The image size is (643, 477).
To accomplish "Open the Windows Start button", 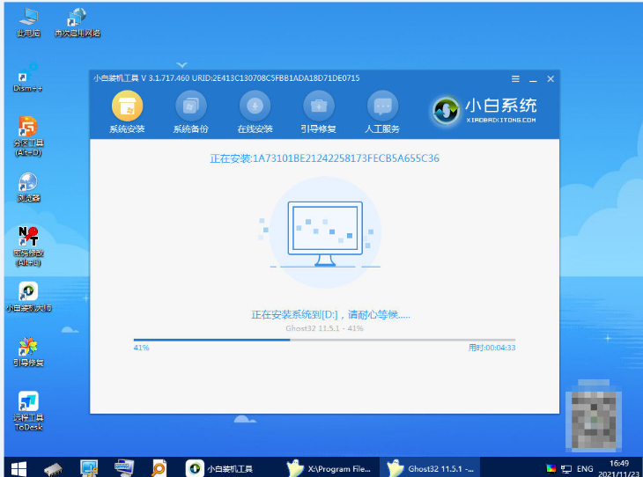I will [18, 468].
